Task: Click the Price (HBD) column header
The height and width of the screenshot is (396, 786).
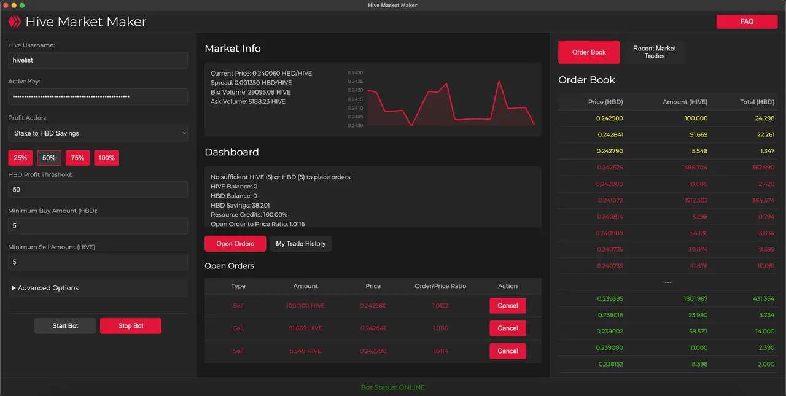Action: pos(605,102)
